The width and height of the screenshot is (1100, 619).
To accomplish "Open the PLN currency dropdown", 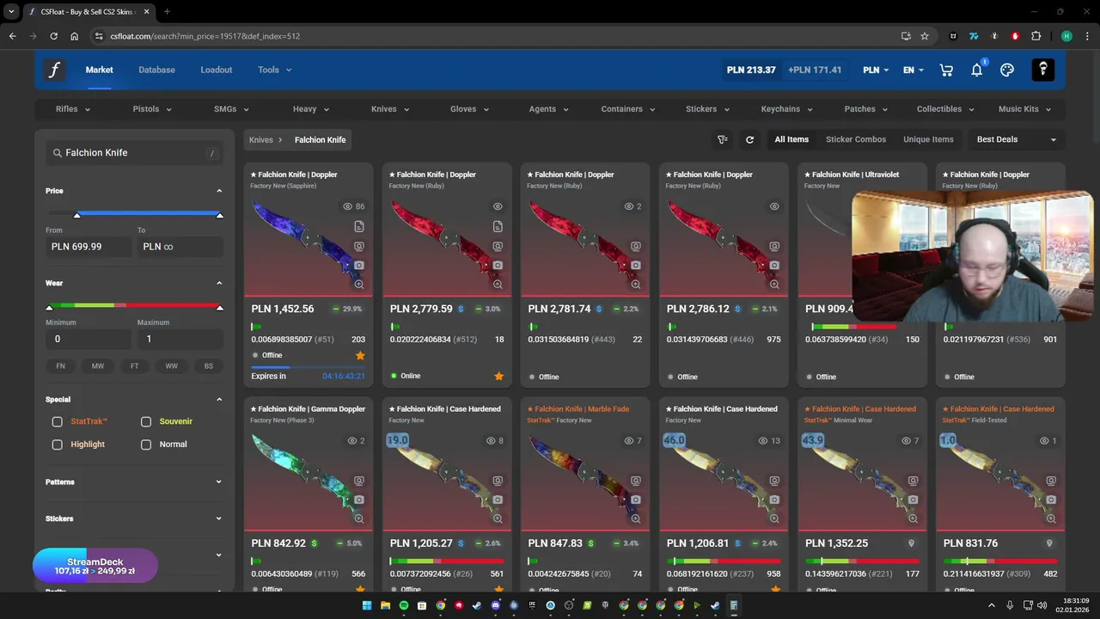I will 876,70.
